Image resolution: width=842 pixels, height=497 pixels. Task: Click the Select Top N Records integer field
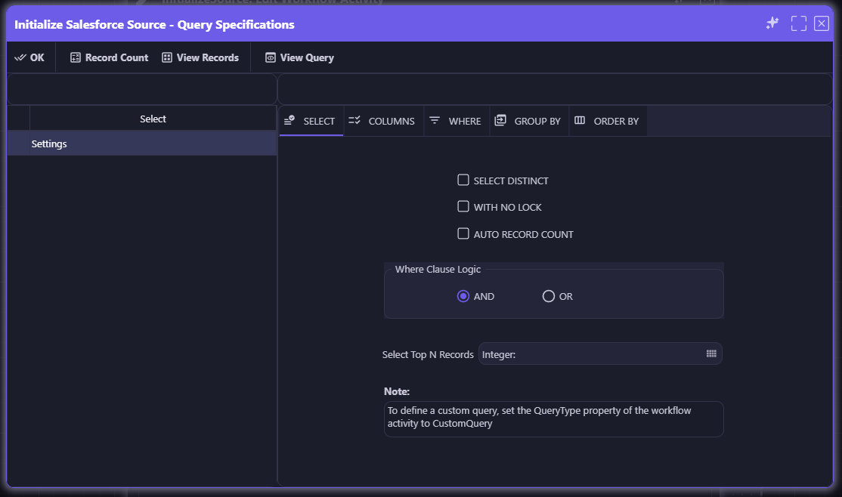point(600,353)
